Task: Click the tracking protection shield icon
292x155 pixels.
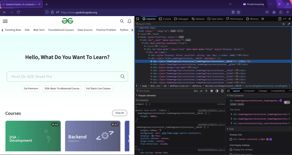Action: tap(47, 12)
